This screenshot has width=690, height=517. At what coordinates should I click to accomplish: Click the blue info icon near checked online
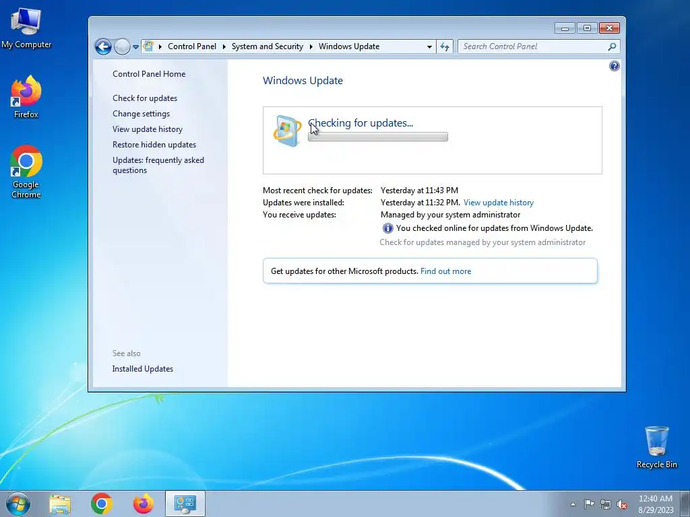[x=387, y=228]
